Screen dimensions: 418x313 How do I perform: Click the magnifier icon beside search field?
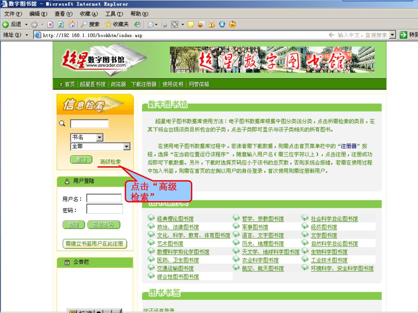point(62,123)
